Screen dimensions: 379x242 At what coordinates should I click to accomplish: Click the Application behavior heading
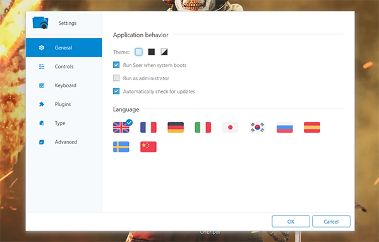(x=141, y=35)
